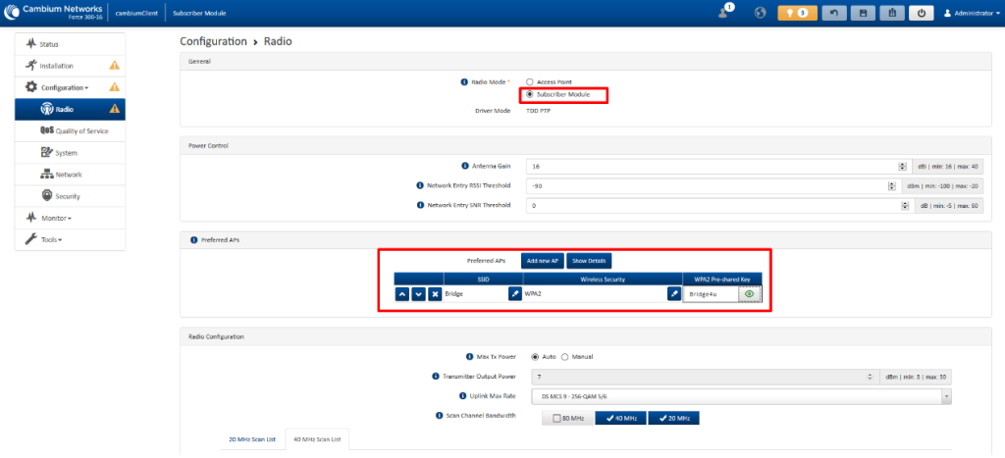Image resolution: width=1005 pixels, height=458 pixels.
Task: Click the power reboot icon in header
Action: (921, 13)
